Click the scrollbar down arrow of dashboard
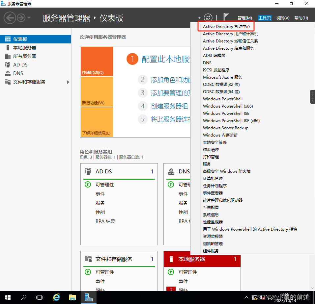 [313, 288]
